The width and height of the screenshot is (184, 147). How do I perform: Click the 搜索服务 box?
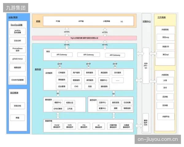coord(76,80)
